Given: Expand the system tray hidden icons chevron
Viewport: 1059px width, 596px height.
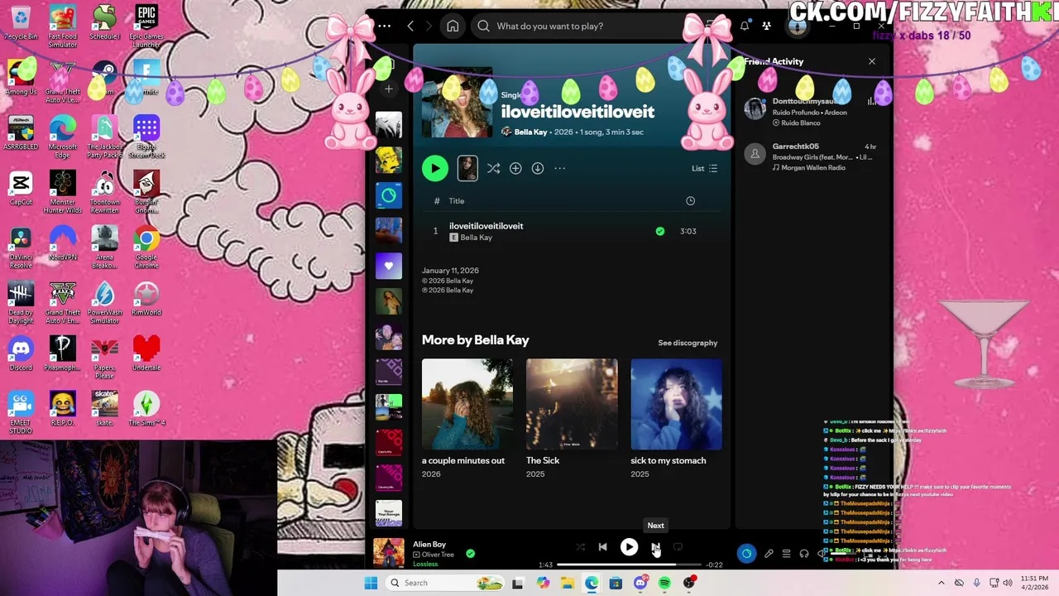Looking at the screenshot, I should 941,583.
